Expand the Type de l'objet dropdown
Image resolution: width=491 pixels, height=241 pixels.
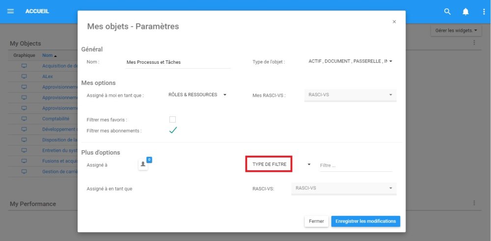(x=351, y=61)
